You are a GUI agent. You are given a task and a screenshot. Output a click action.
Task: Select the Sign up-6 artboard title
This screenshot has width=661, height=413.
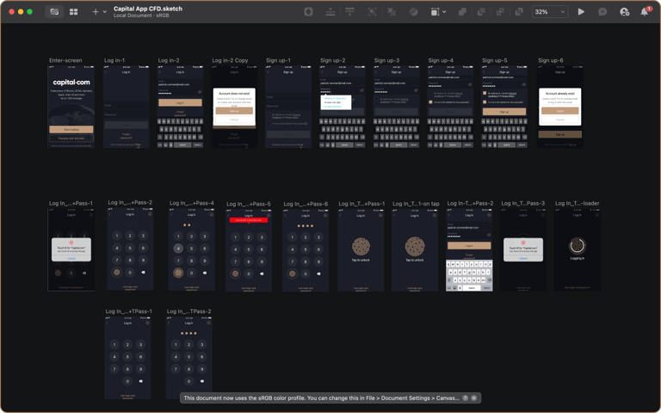(x=551, y=60)
